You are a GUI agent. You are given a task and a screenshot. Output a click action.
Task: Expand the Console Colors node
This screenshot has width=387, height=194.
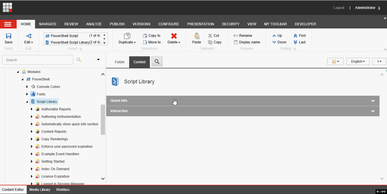point(27,87)
